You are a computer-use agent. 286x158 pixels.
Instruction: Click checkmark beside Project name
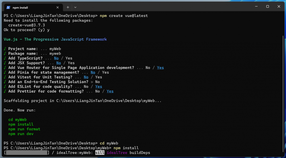[x=5, y=49]
